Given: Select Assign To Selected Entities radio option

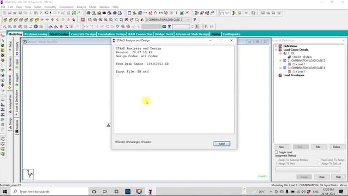Looking at the screenshot, I should 277,160.
